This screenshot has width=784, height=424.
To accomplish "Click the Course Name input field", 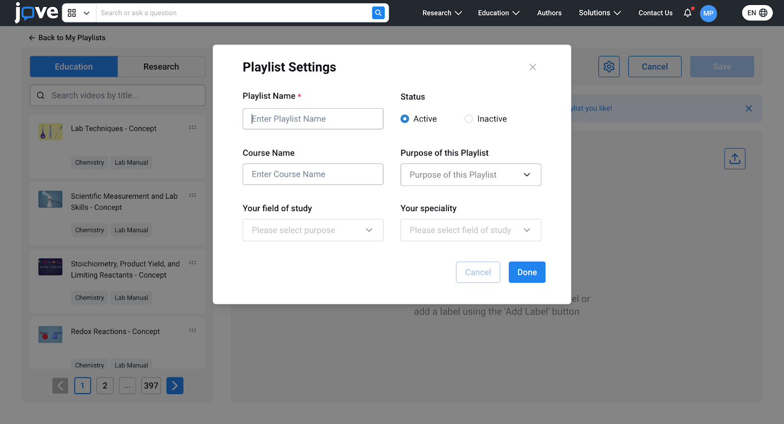I will pos(313,174).
